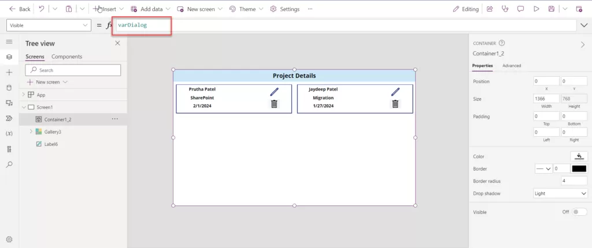The height and width of the screenshot is (248, 592).
Task: Switch to the Components tab
Action: (67, 57)
